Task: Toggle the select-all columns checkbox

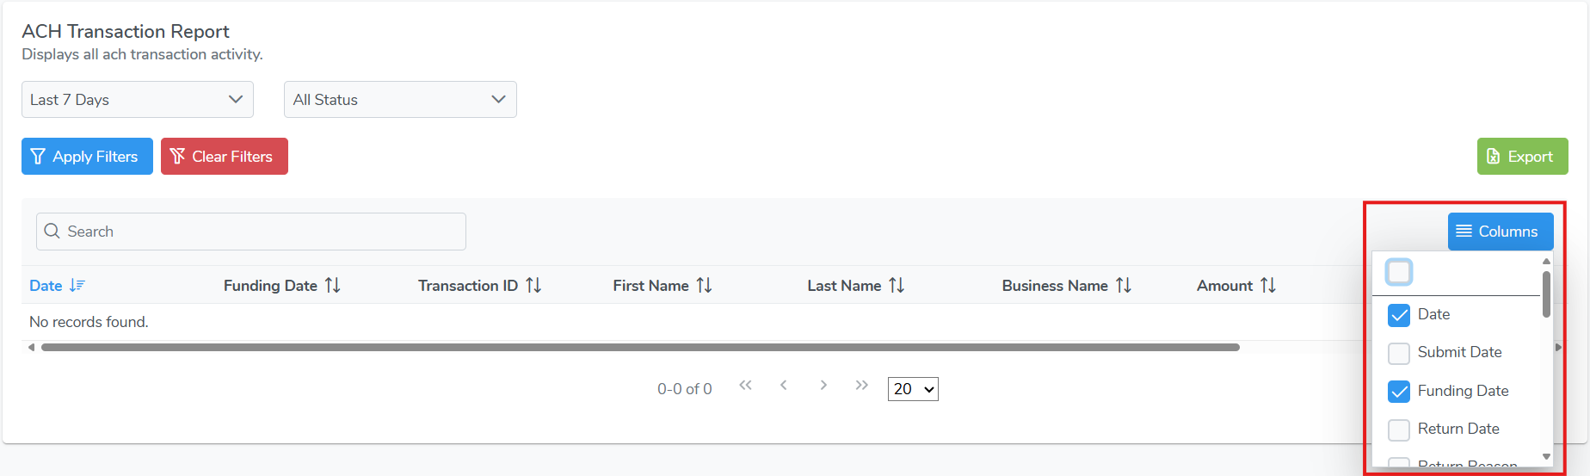Action: coord(1399,272)
